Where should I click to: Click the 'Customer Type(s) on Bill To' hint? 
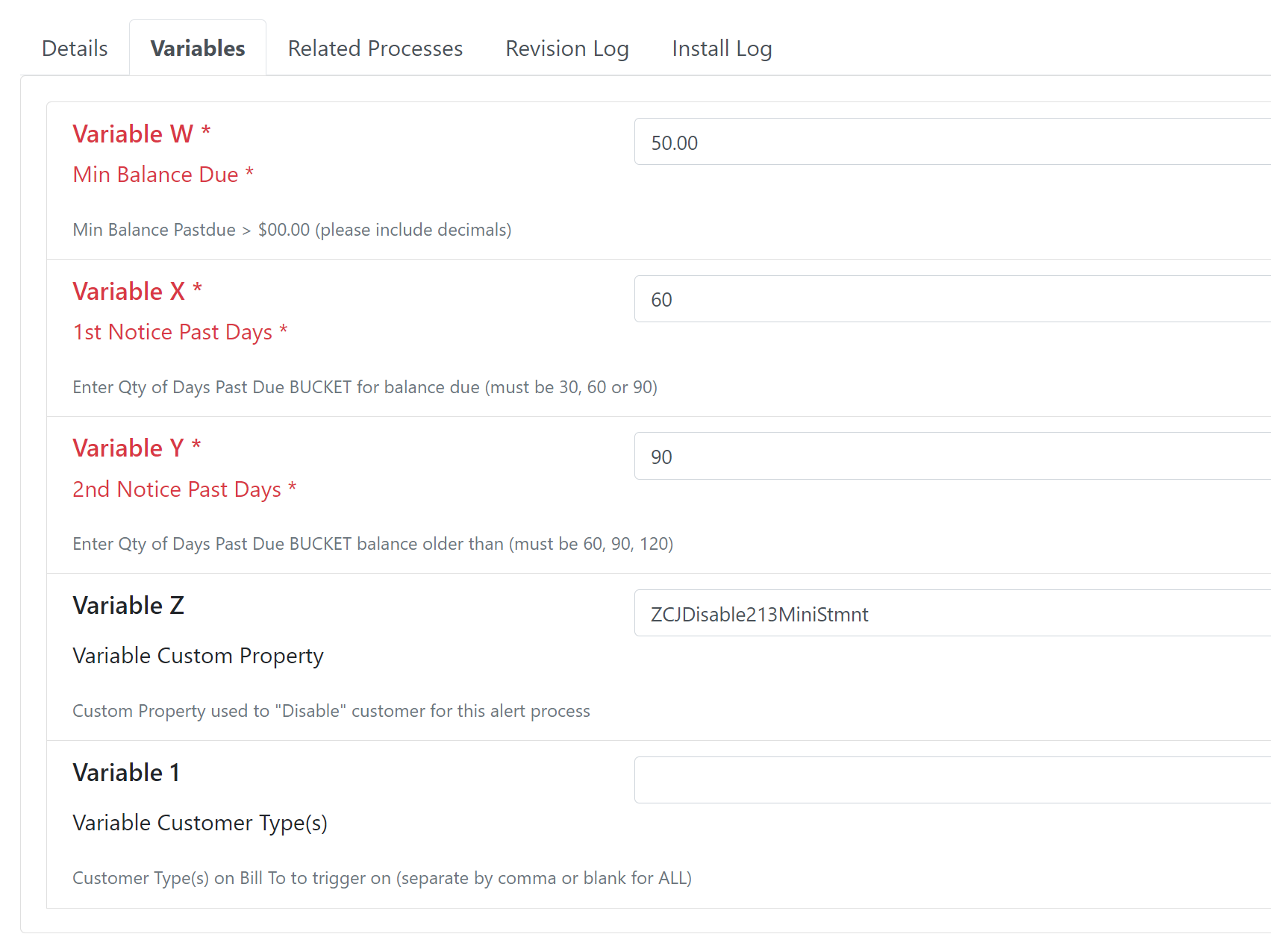[382, 878]
